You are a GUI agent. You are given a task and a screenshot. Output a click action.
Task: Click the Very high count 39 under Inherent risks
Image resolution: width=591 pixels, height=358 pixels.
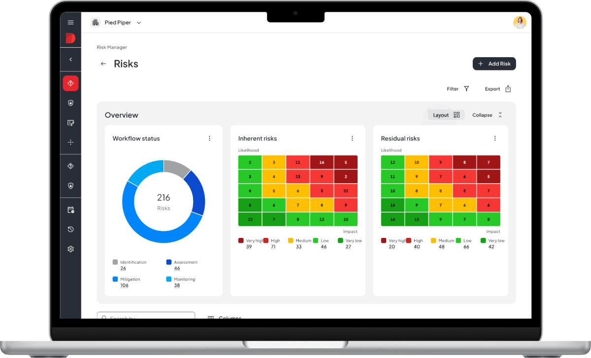pyautogui.click(x=249, y=247)
